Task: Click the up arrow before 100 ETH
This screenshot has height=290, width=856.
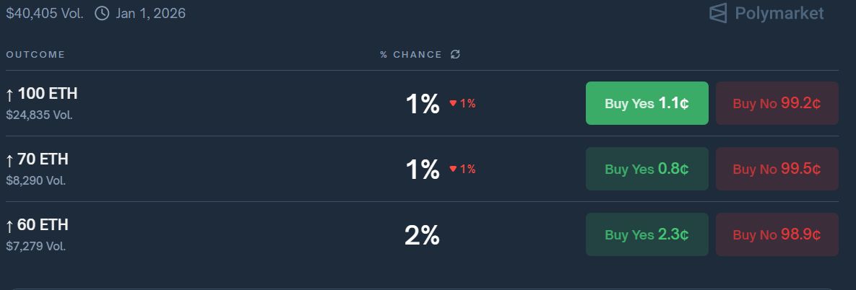Action: click(x=9, y=95)
